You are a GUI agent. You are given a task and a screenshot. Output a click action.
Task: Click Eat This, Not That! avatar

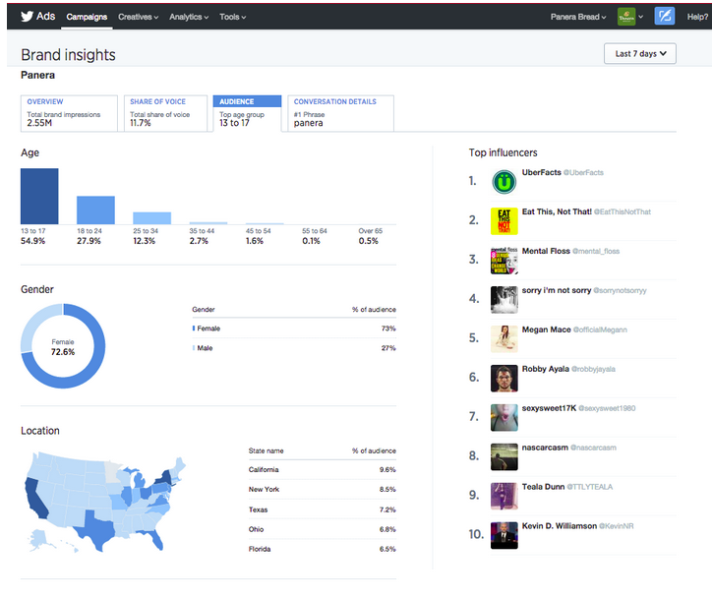coord(504,220)
